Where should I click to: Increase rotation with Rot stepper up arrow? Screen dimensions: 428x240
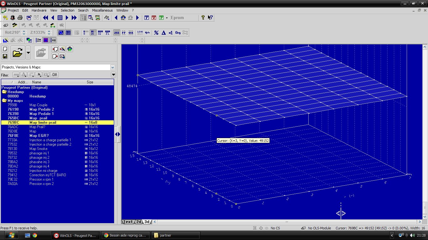click(23, 31)
